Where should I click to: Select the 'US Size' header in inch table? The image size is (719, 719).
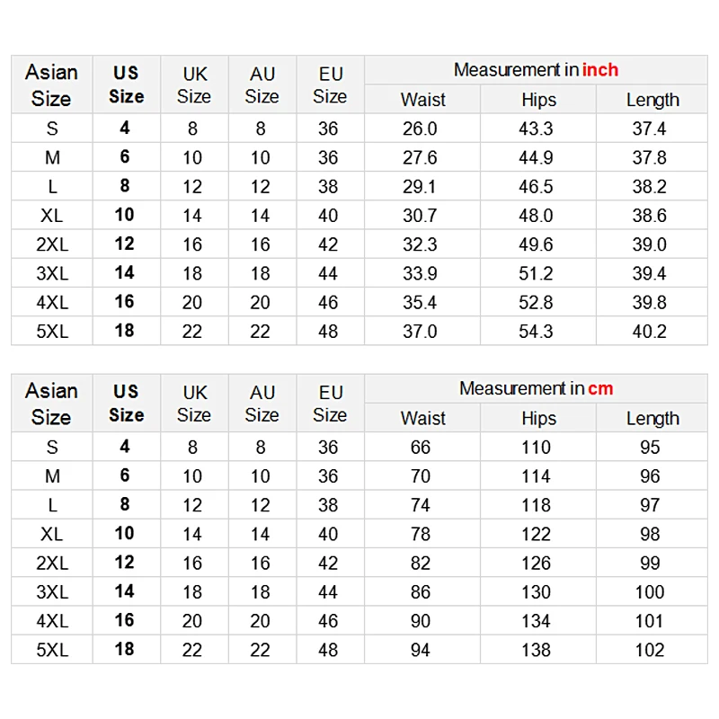point(126,84)
